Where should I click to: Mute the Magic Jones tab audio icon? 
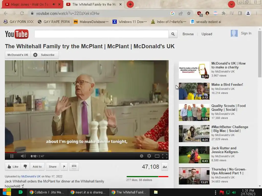(54, 5)
